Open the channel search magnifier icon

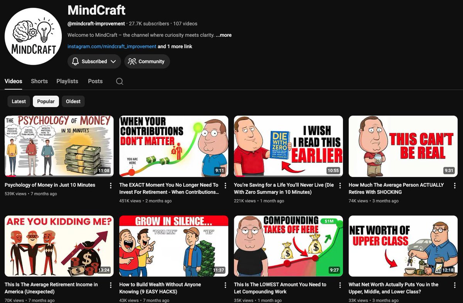point(120,81)
